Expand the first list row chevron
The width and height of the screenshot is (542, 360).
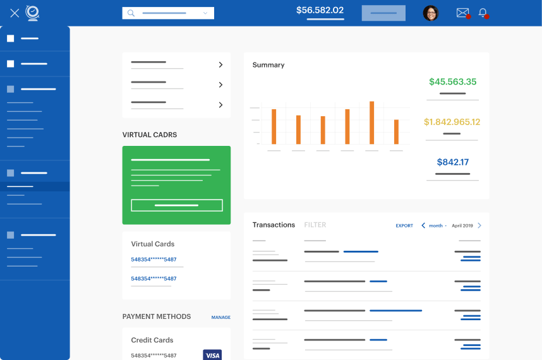(x=220, y=64)
